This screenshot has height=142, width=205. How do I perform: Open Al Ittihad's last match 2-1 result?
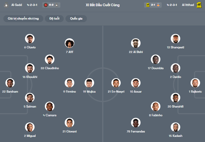153,5
